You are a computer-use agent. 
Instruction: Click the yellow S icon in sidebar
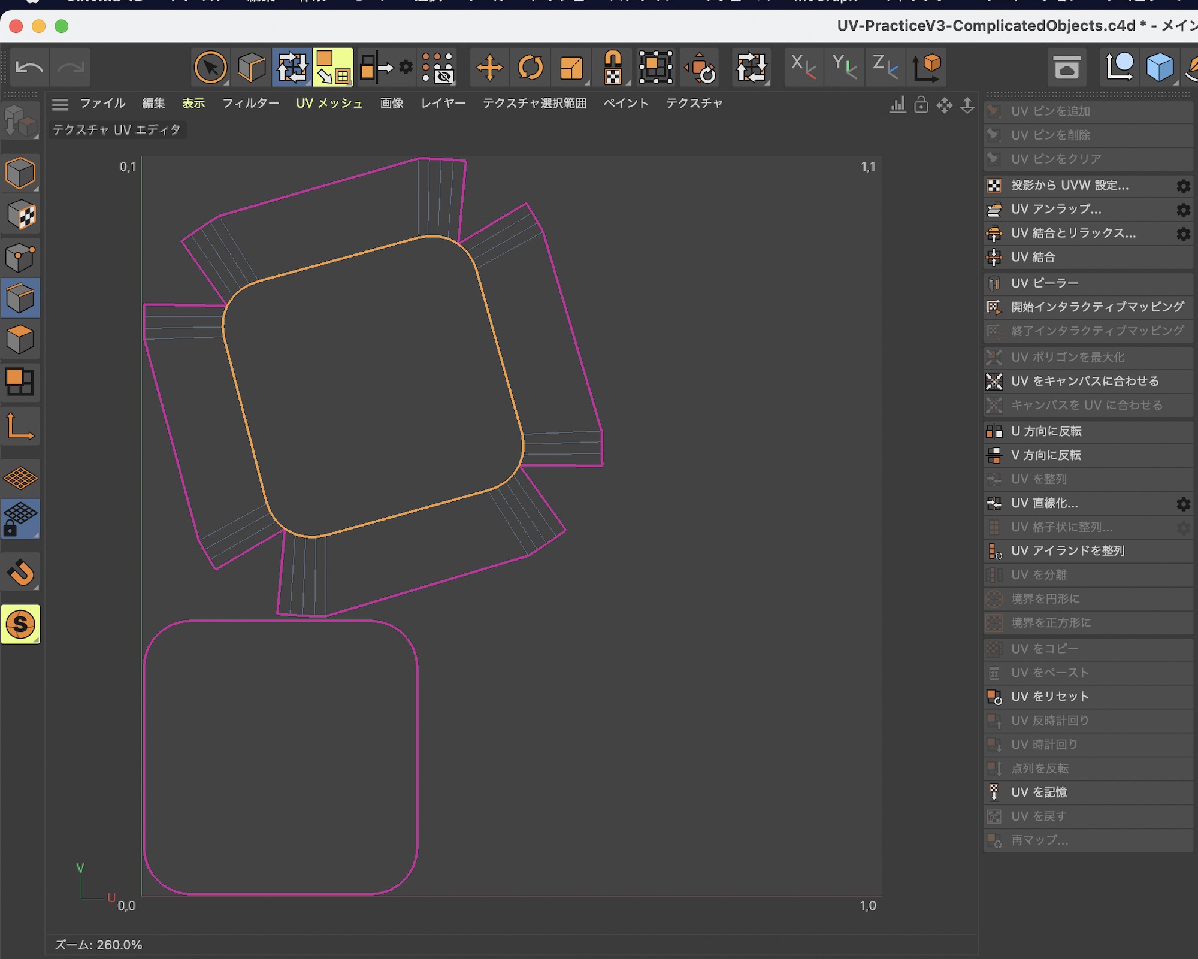pos(20,624)
